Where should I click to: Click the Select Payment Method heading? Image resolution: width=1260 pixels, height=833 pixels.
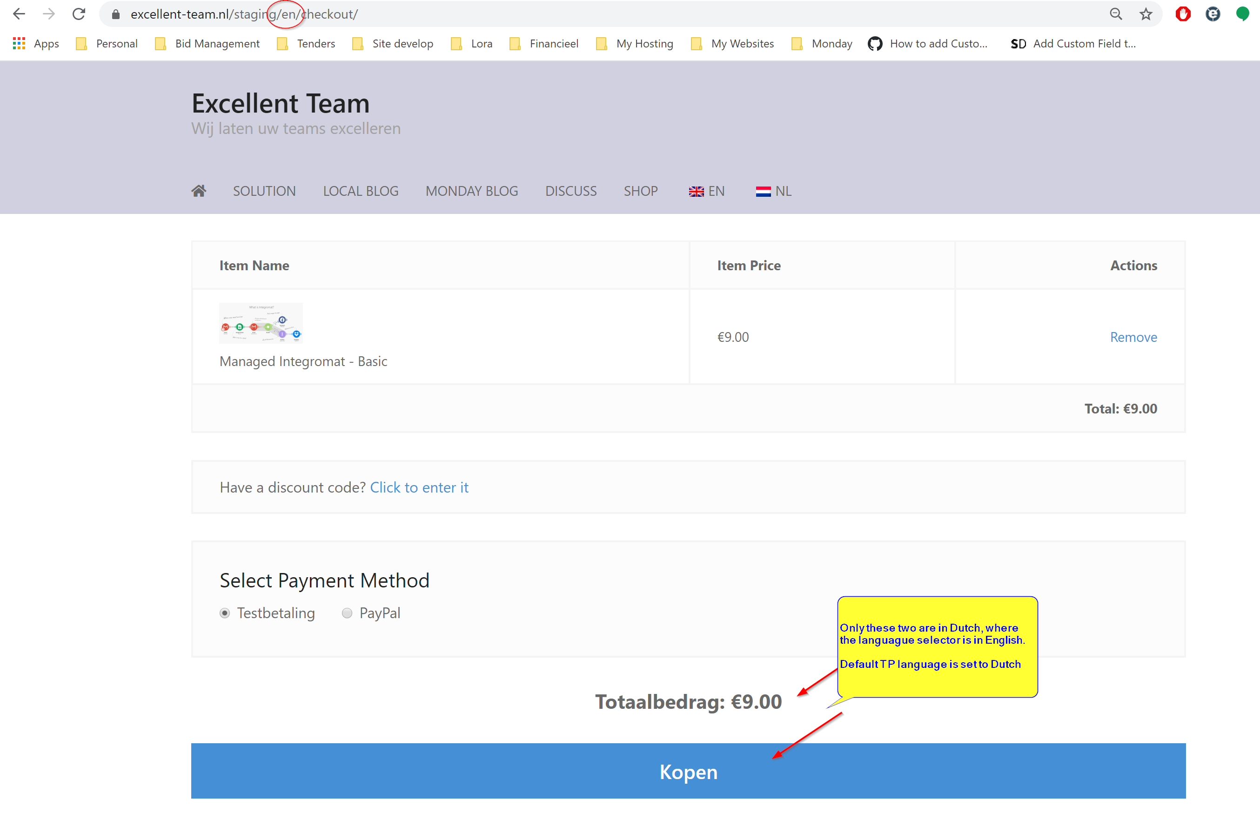pyautogui.click(x=324, y=580)
